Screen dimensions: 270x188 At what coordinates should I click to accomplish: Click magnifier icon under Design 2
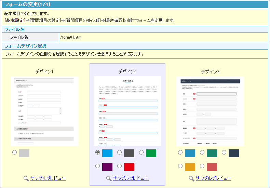(109, 178)
